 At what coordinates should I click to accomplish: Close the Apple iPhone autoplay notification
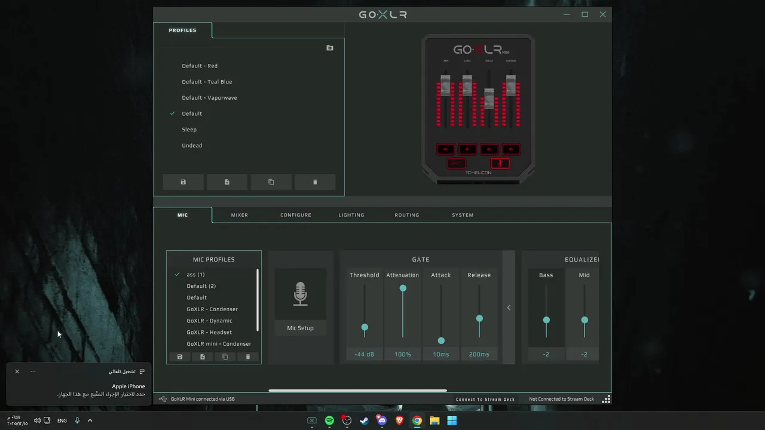17,371
